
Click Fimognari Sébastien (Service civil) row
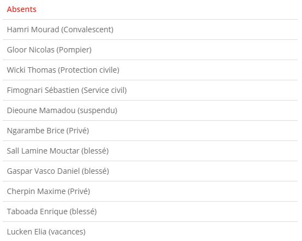click(150, 90)
